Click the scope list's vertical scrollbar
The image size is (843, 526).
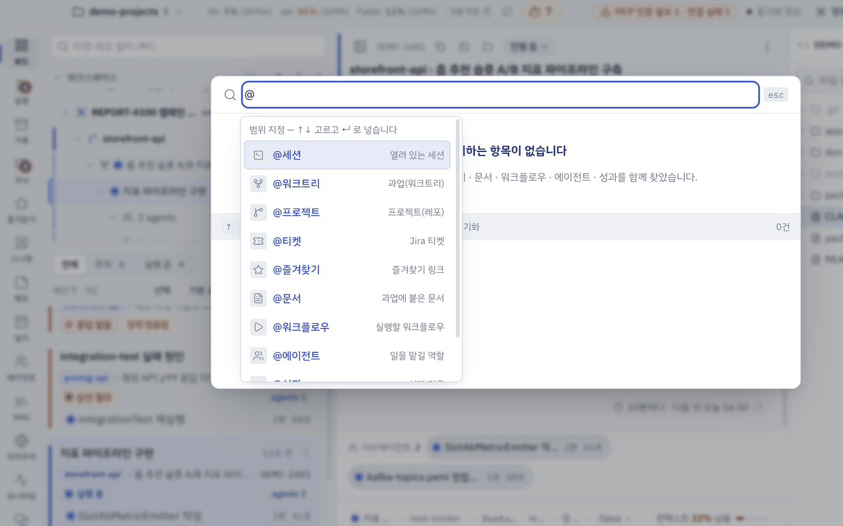click(x=457, y=229)
